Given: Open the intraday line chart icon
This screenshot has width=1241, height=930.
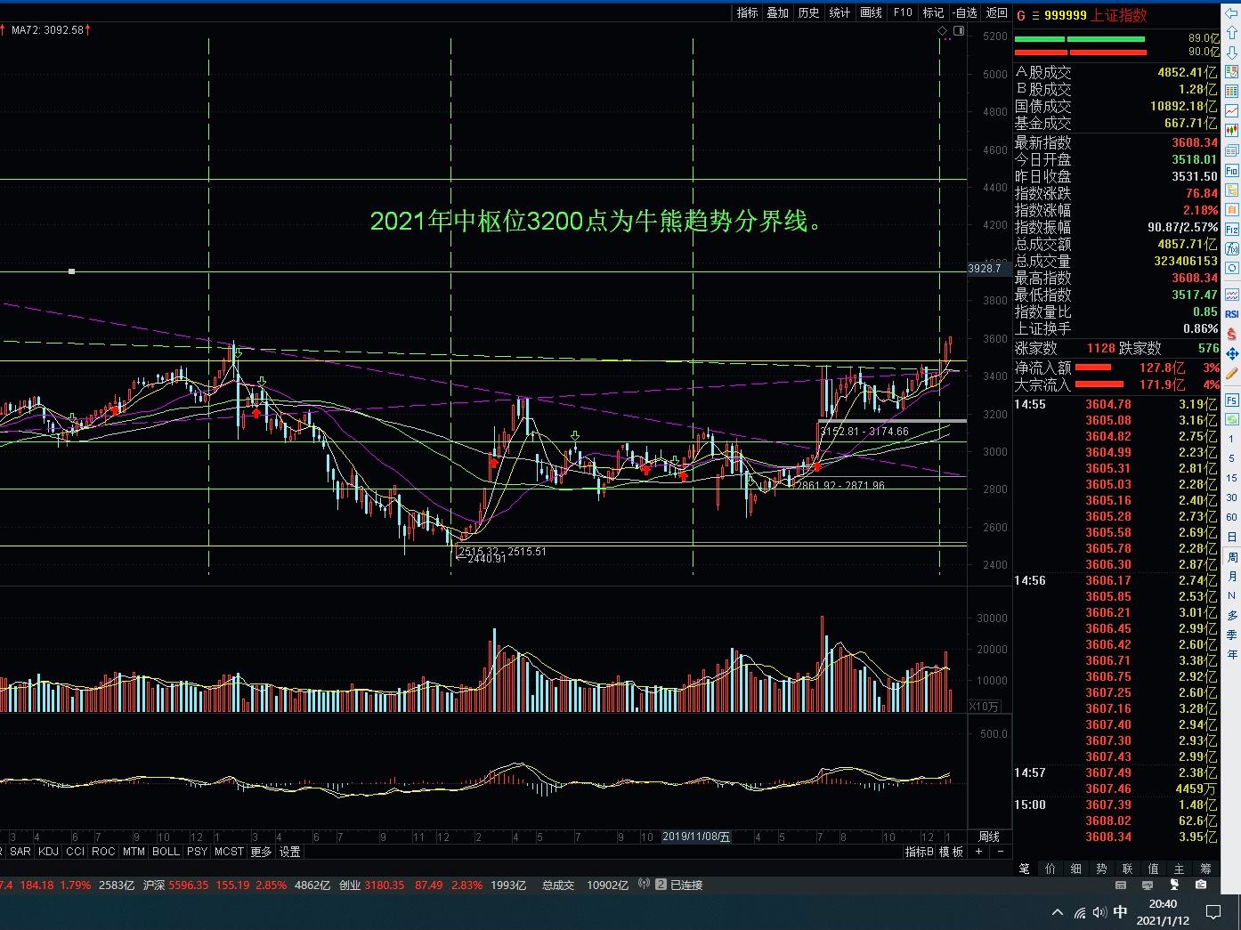Looking at the screenshot, I should 1232,110.
